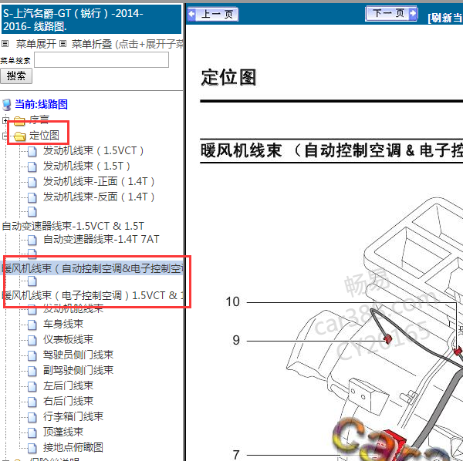Open 仪表板线束 page
Screen dimensions: 463x461
point(68,339)
